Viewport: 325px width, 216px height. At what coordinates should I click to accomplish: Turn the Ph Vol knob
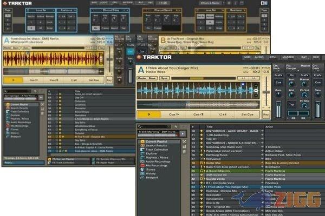click(x=304, y=94)
